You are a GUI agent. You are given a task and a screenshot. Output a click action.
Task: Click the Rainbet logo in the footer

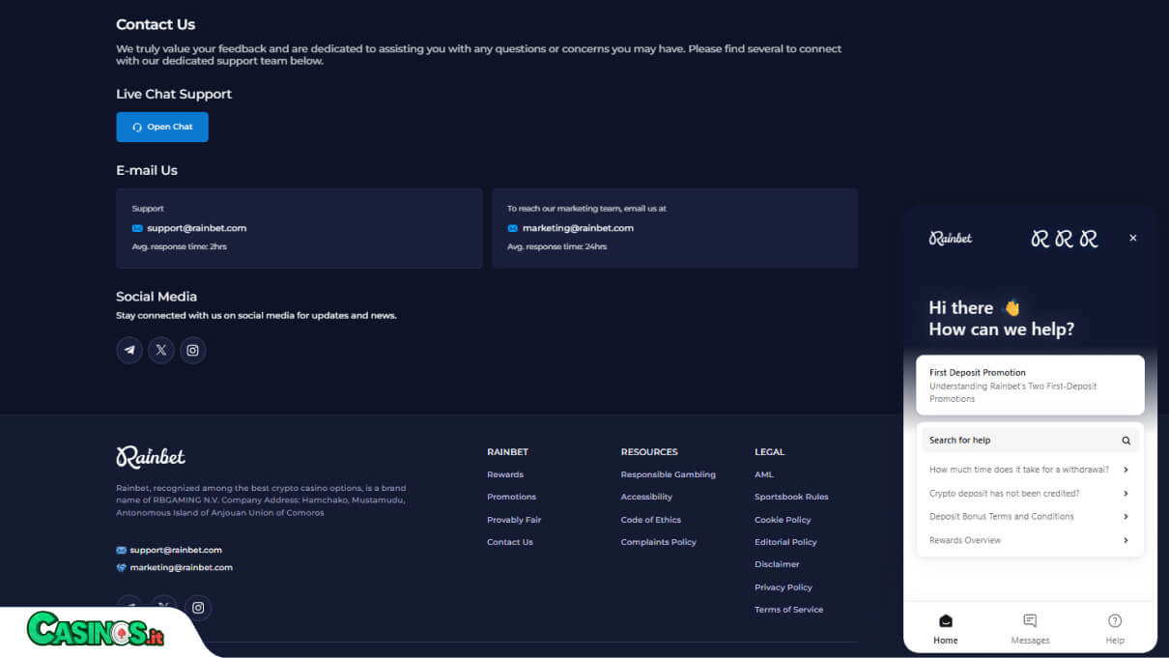pyautogui.click(x=151, y=456)
